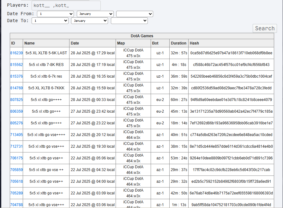Select duration 60m : 27s cell
This screenshot has width=283, height=208.
click(x=179, y=100)
